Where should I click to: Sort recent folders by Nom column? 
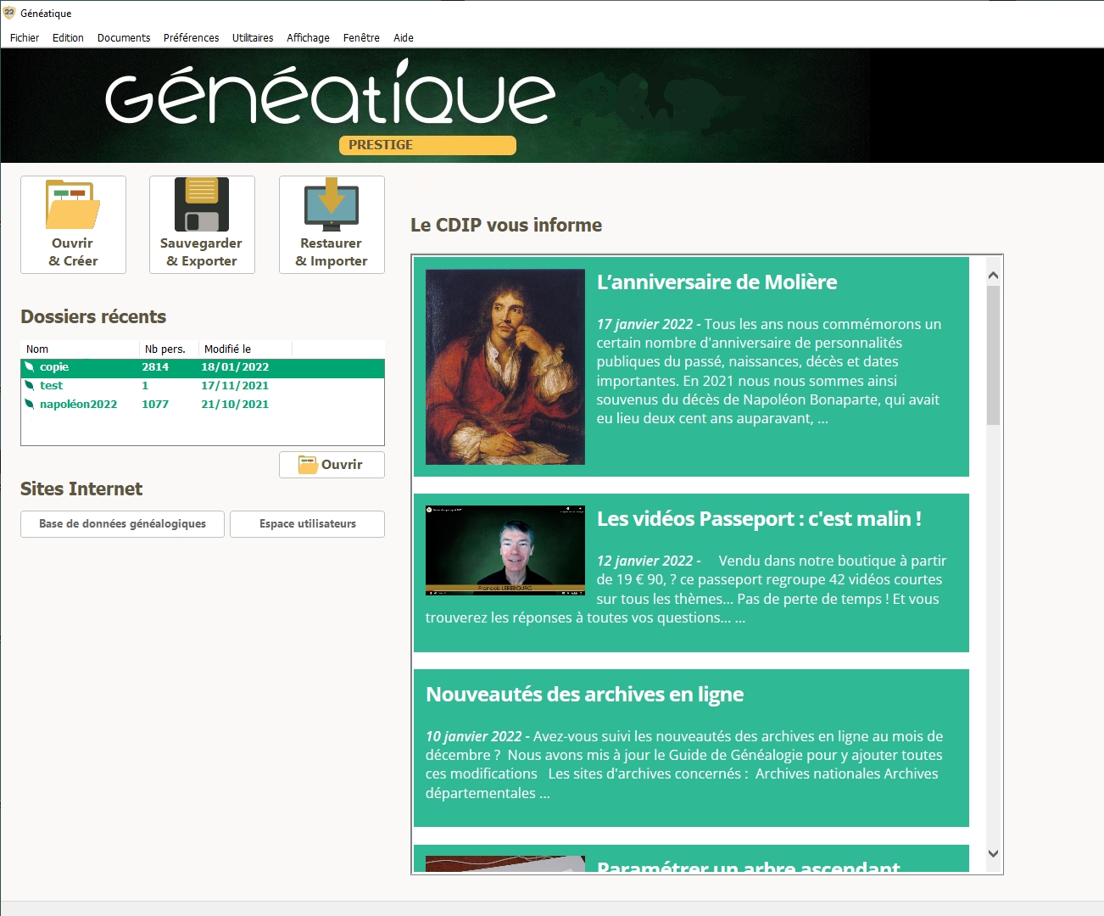coord(80,349)
